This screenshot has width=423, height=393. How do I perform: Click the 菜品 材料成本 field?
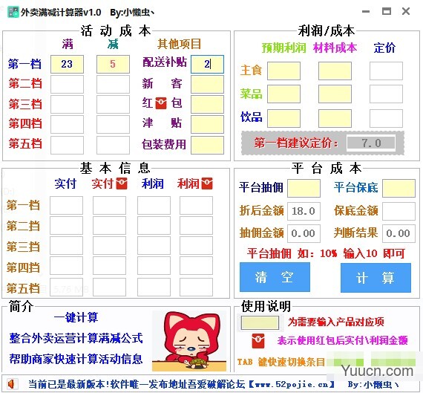coord(335,94)
